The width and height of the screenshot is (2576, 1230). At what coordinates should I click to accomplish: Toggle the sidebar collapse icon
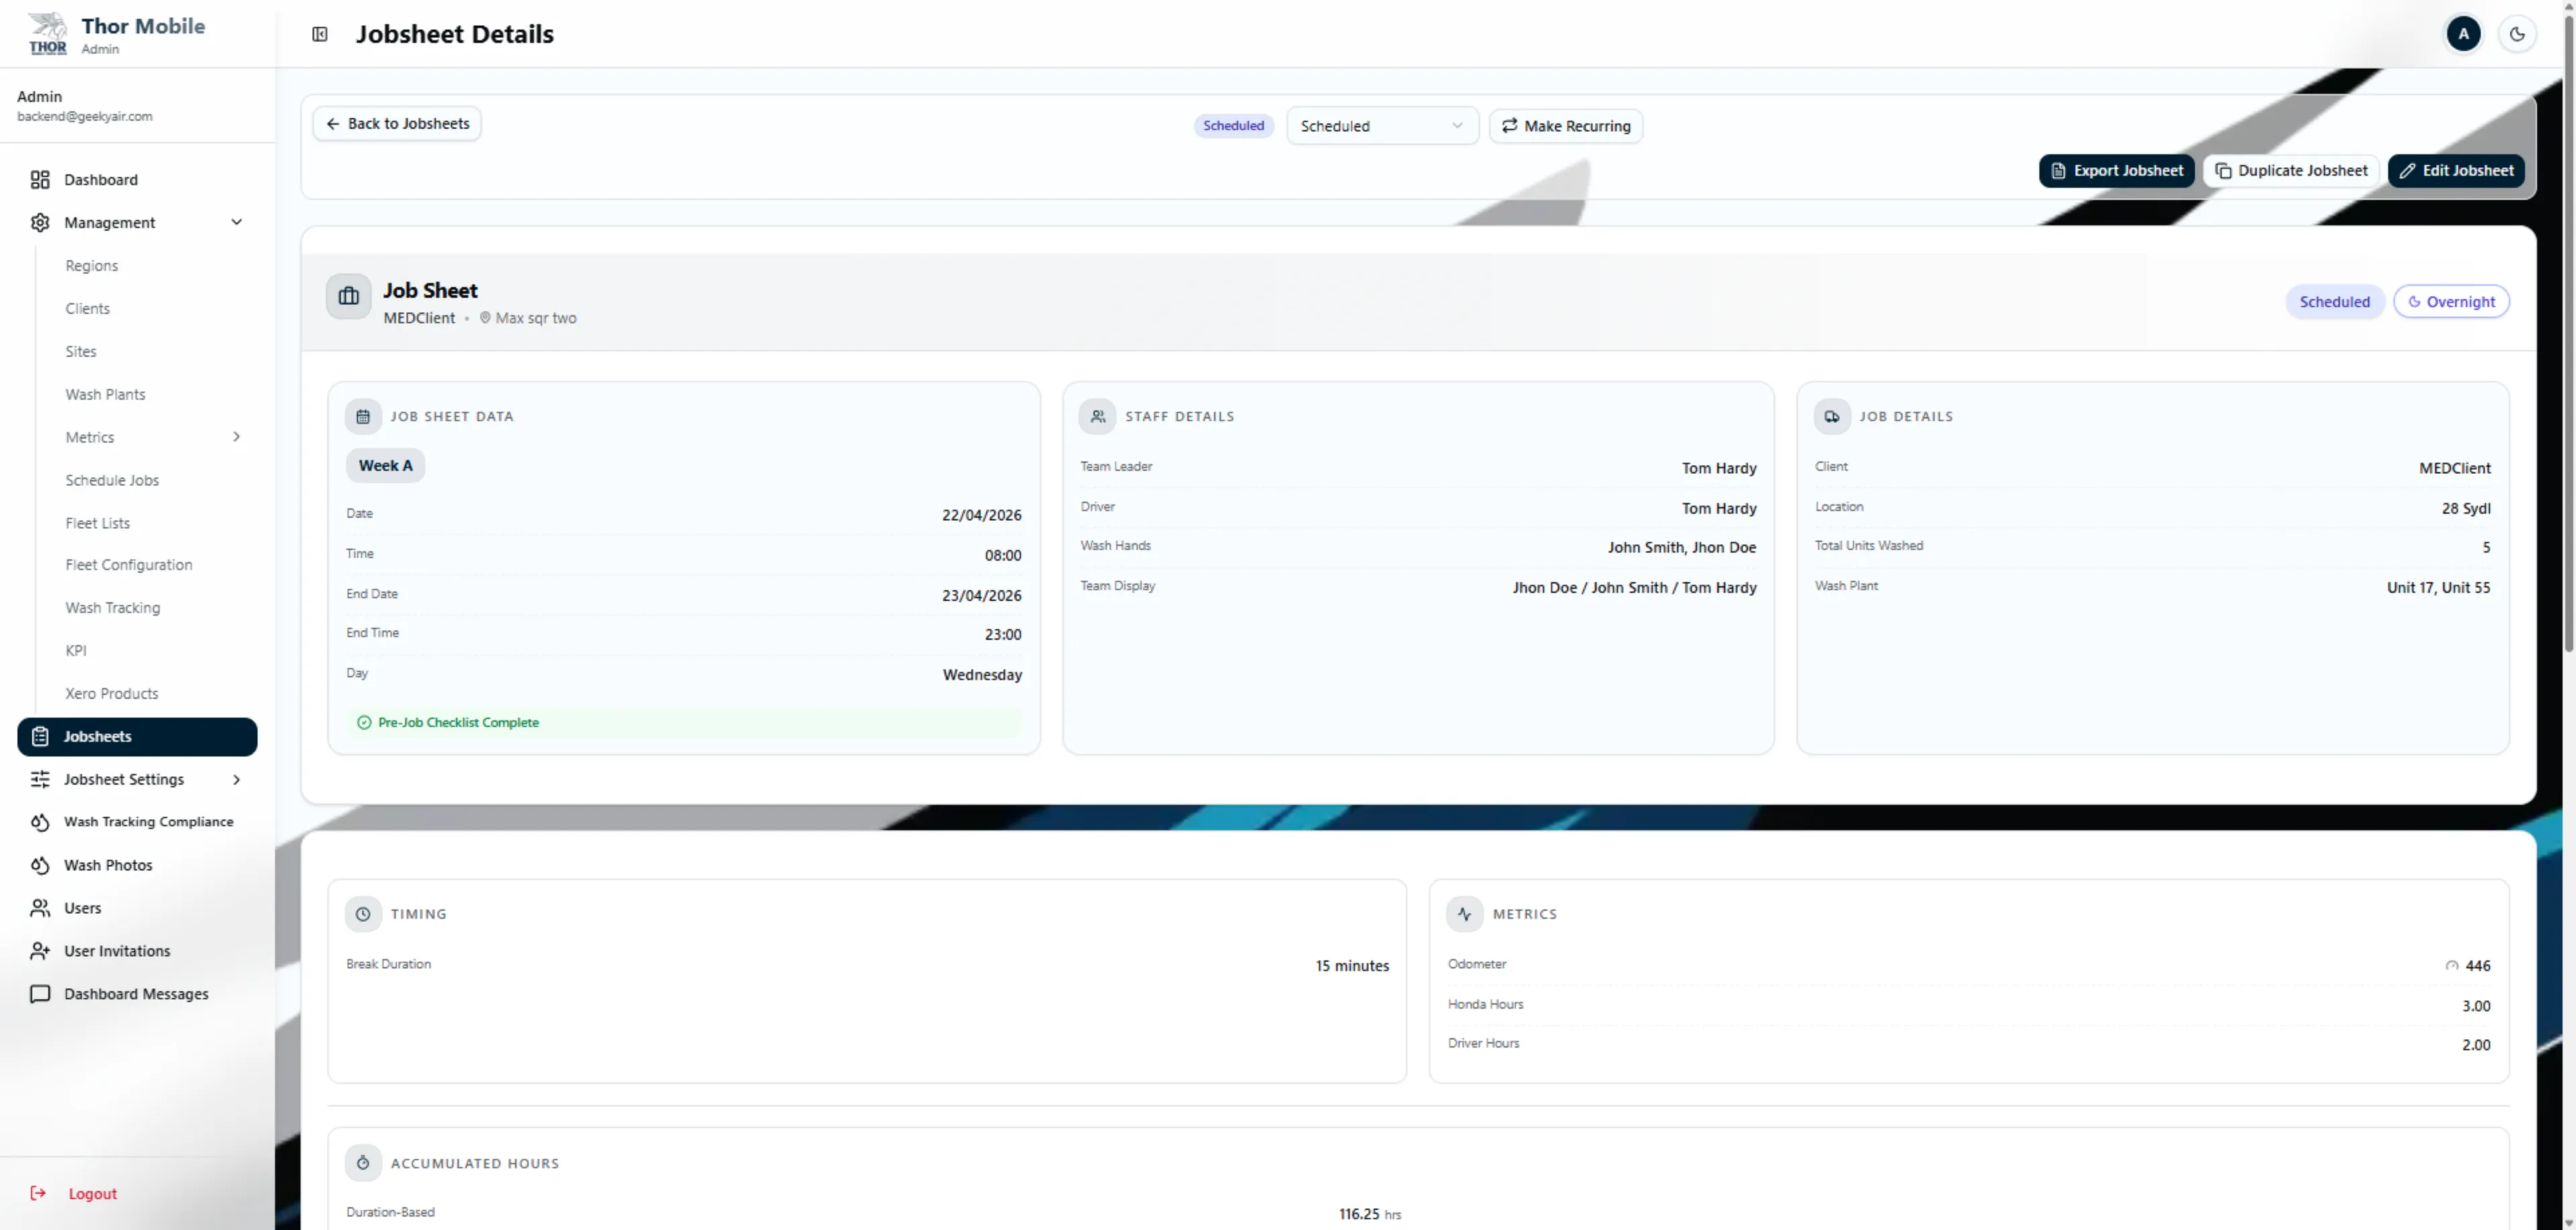pyautogui.click(x=320, y=34)
